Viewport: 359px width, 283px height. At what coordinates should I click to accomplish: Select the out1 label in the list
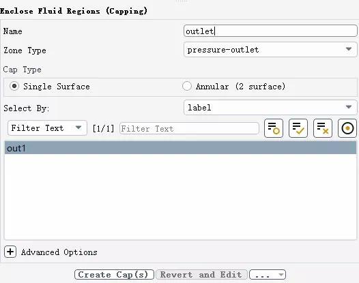tap(180, 148)
